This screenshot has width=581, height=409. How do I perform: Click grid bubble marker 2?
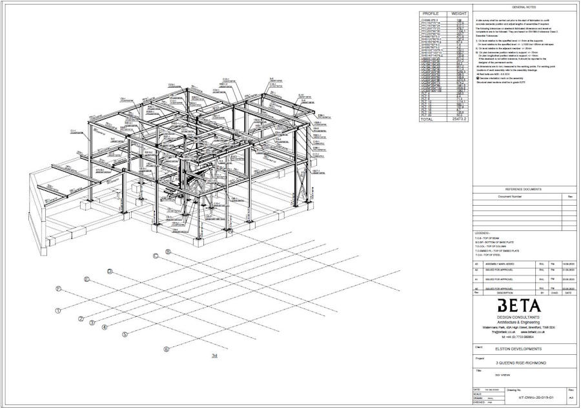click(x=81, y=319)
